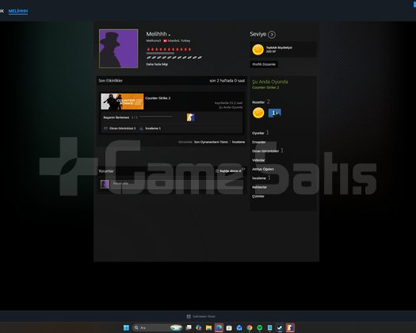Click the gold community ambassador badge icon
Image resolution: width=416 pixels, height=333 pixels.
(x=258, y=50)
